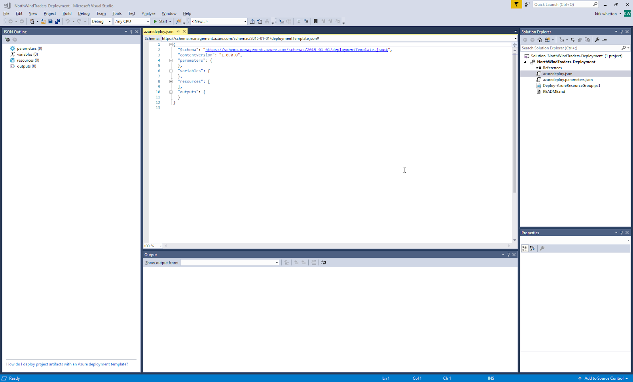
Task: Select Sync with Active Document in Solution Explorer
Action: coord(573,40)
